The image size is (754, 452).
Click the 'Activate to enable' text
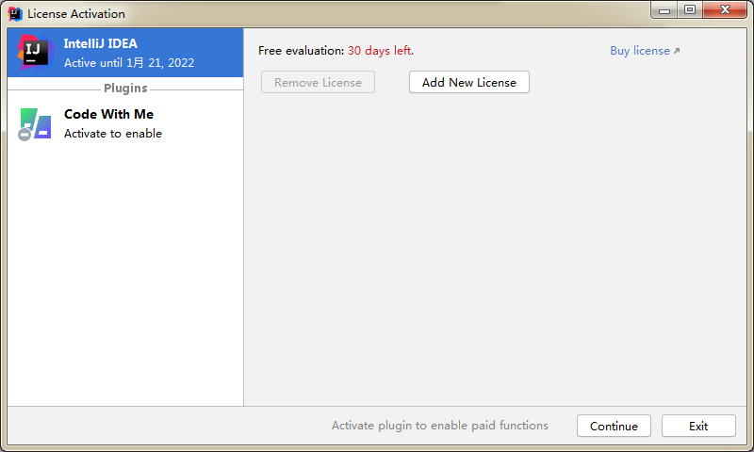point(113,134)
